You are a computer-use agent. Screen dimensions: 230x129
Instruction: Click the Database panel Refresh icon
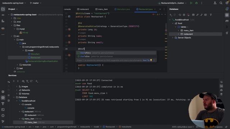(x=180, y=15)
